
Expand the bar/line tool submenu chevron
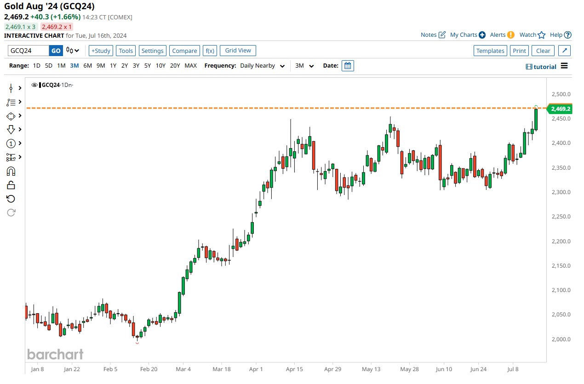click(20, 88)
